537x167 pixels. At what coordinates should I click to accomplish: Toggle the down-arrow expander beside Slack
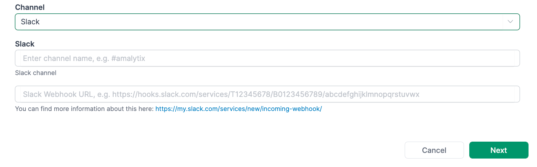tap(510, 22)
